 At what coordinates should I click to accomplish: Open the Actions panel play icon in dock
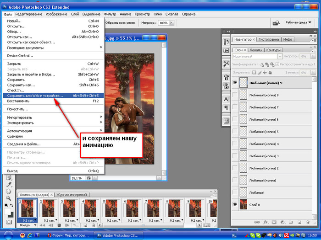(226, 50)
